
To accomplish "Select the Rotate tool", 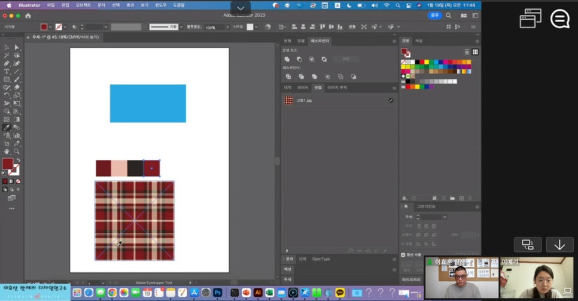I will (7, 95).
